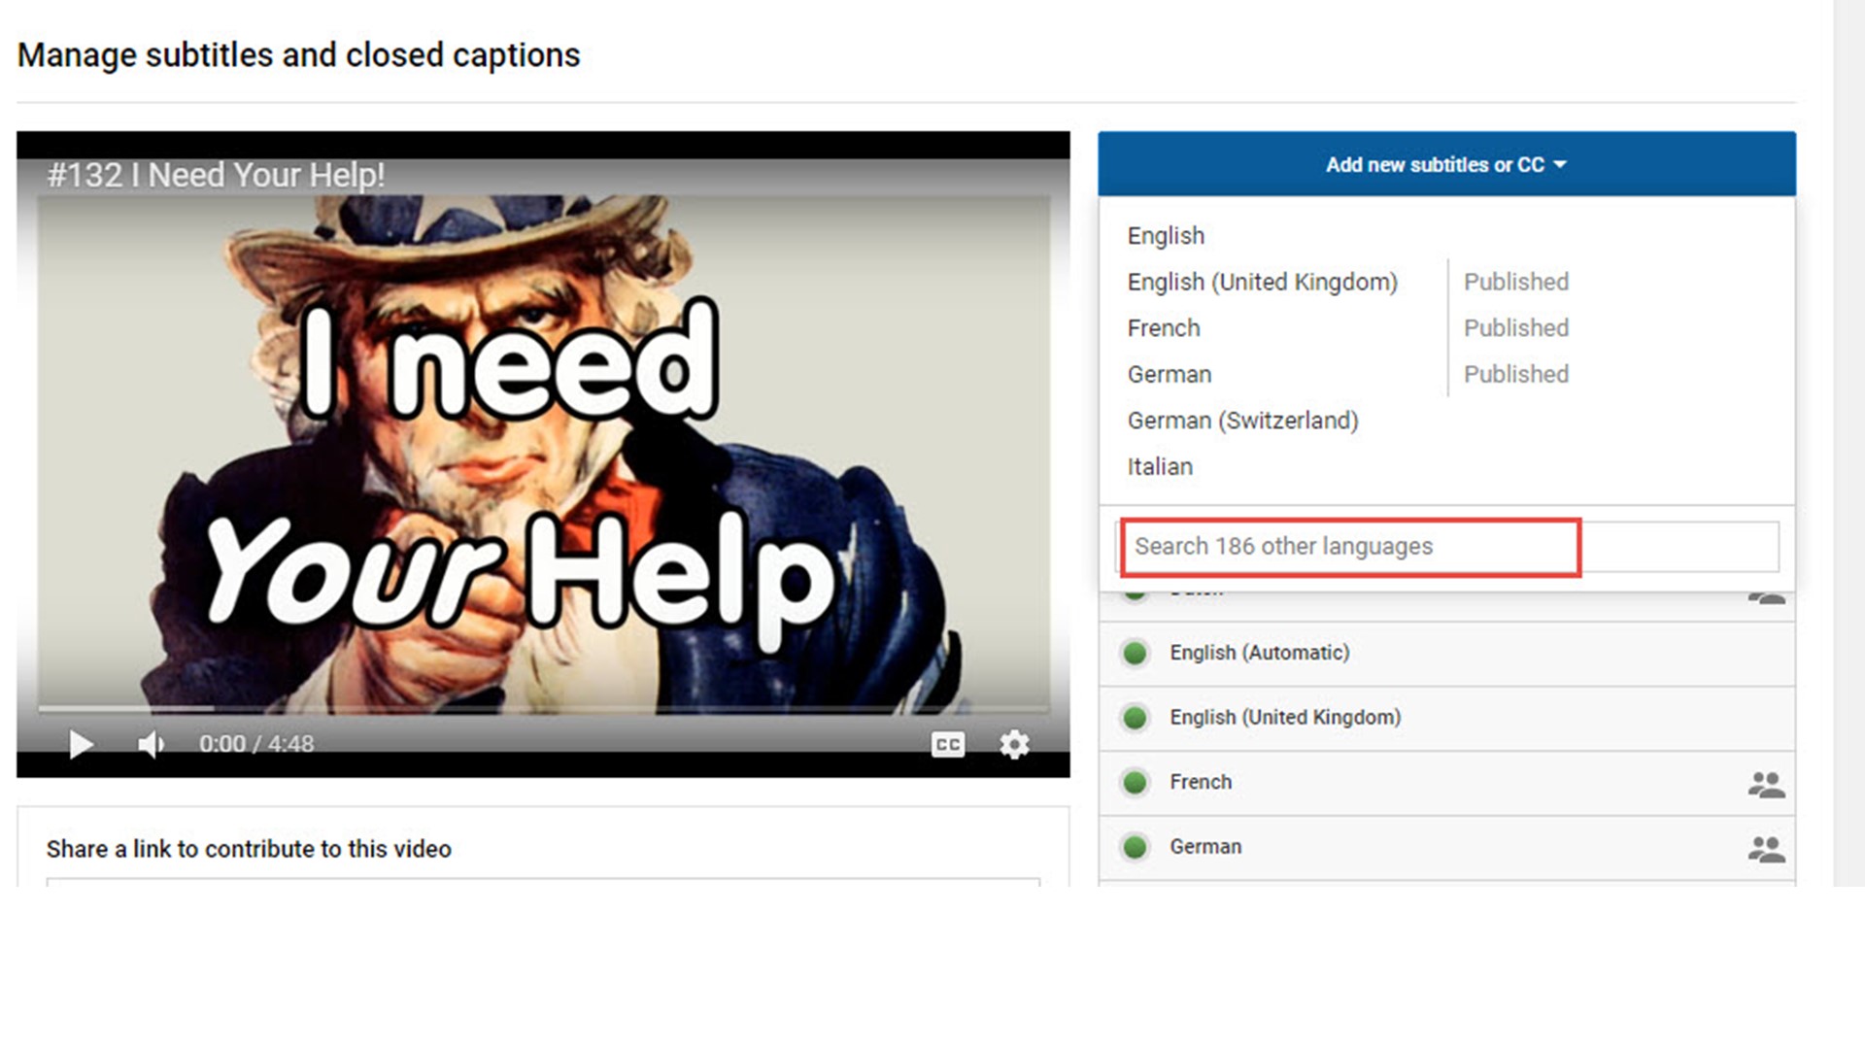Select French from dropdown menu
The image size is (1865, 1049).
point(1164,328)
